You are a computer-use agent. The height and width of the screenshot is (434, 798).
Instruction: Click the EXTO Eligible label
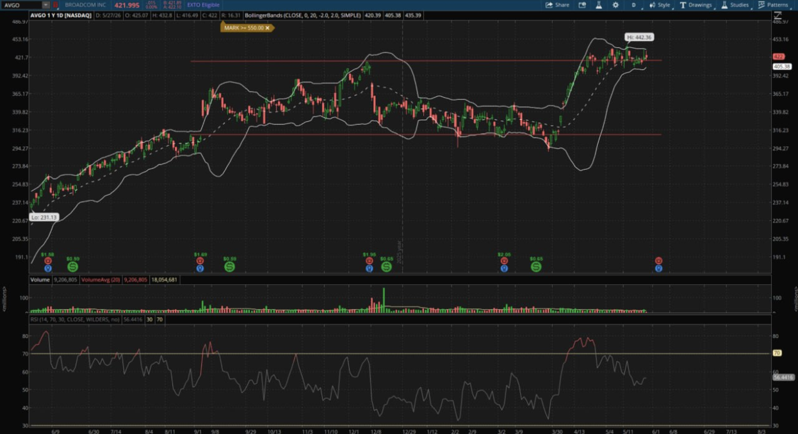click(x=202, y=5)
